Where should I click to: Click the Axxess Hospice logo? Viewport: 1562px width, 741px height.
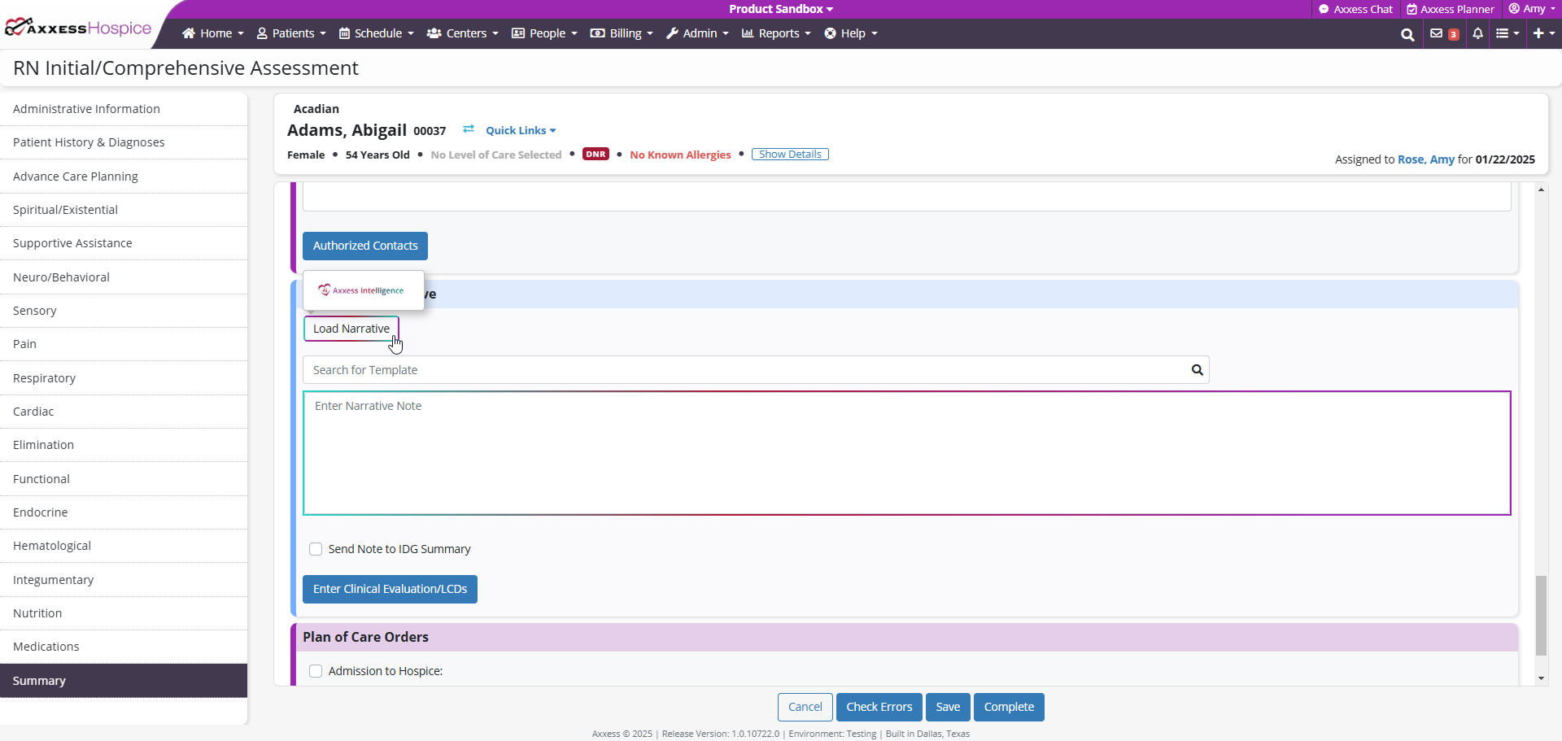tap(79, 28)
